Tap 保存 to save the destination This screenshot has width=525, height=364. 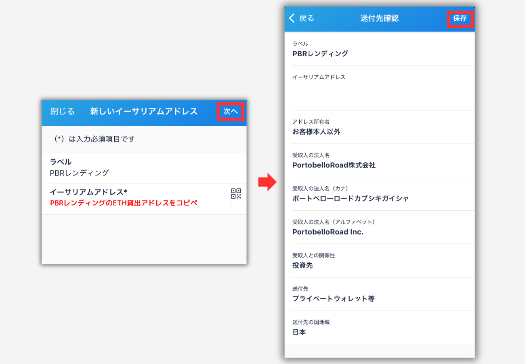[x=460, y=18]
